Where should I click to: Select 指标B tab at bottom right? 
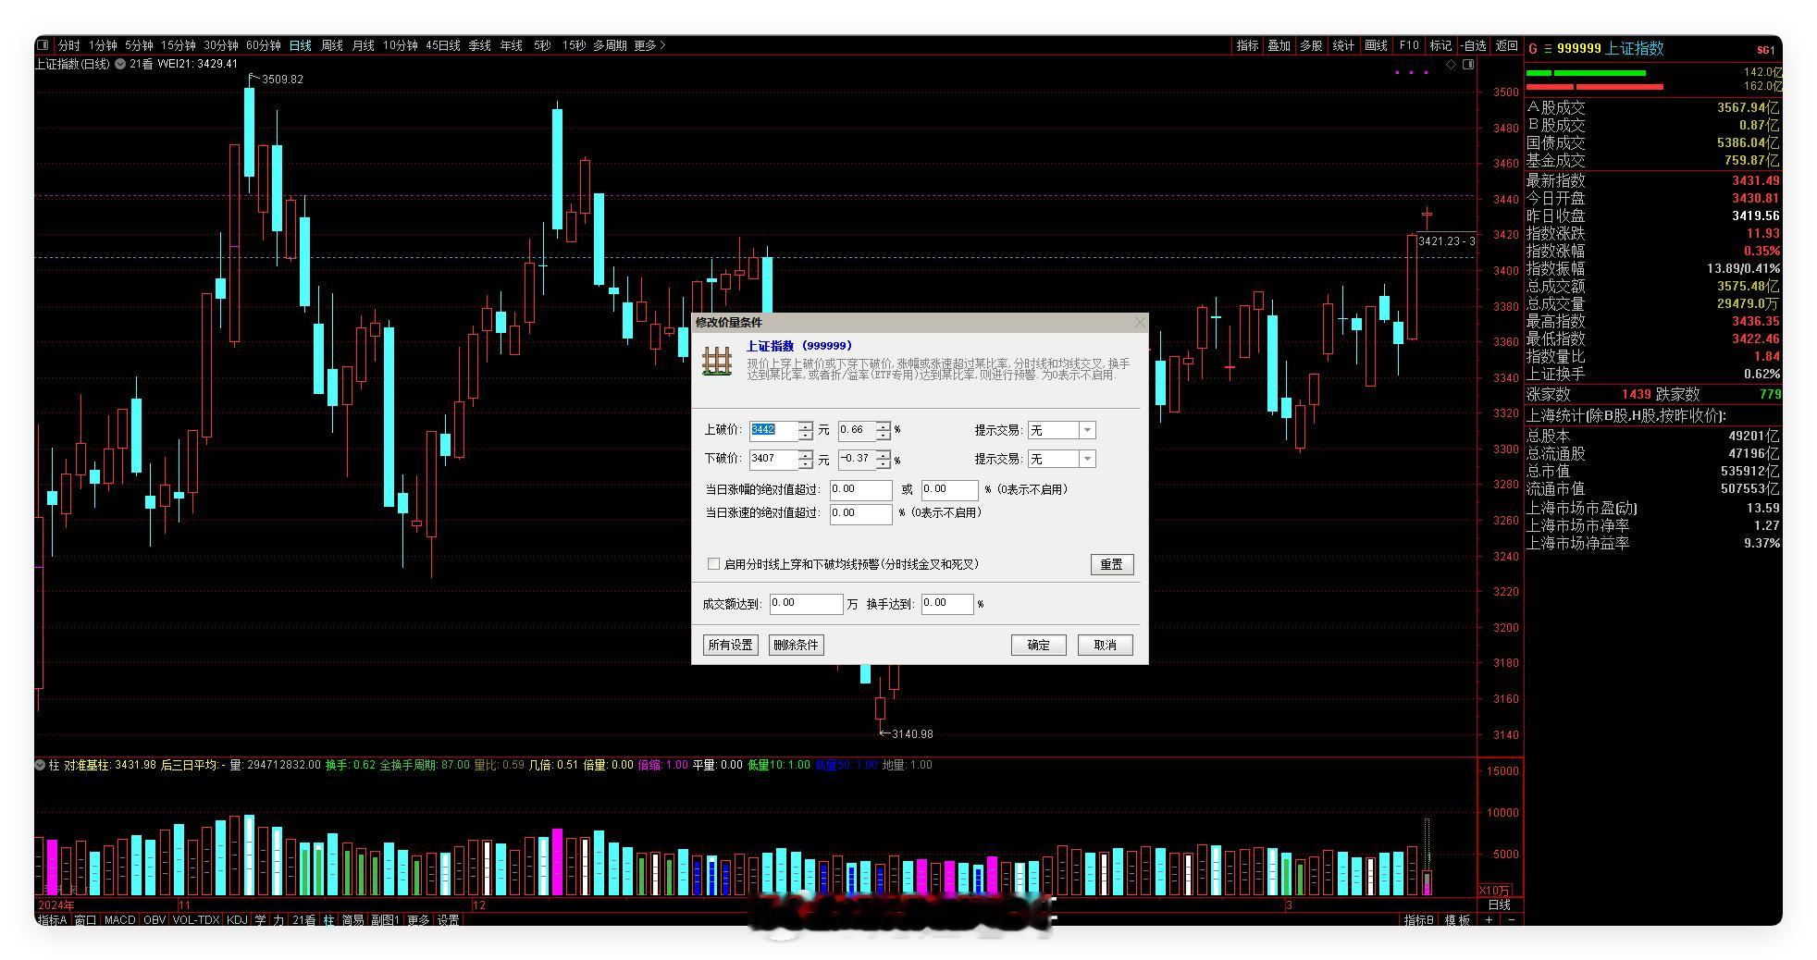pyautogui.click(x=1418, y=920)
